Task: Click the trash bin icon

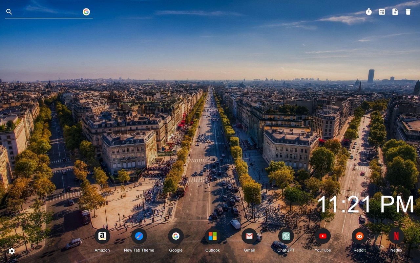Action: [x=408, y=12]
